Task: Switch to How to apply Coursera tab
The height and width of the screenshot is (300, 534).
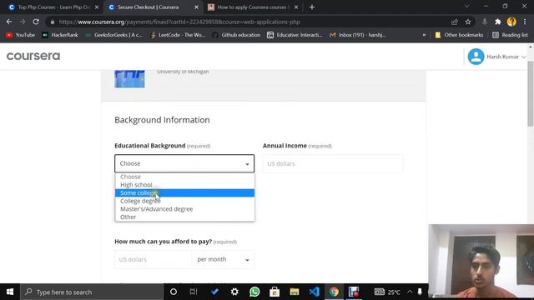Action: click(x=252, y=7)
